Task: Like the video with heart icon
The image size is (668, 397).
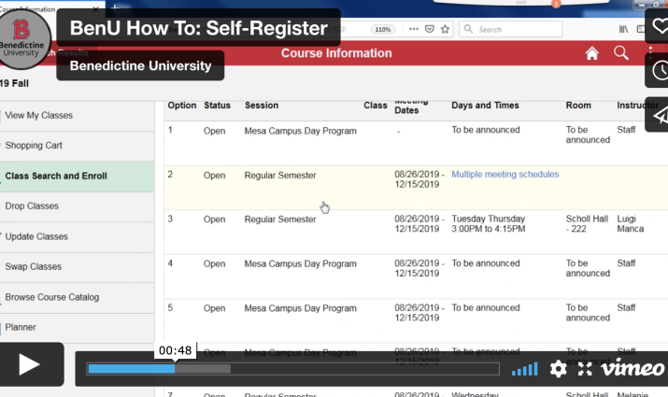Action: 659,28
